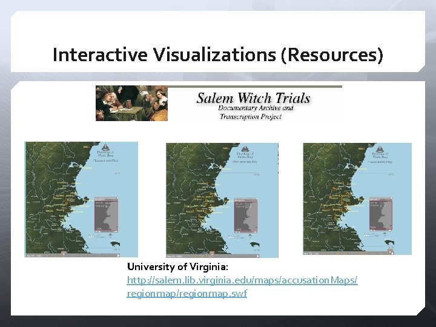Click the sea creature icon in left map
This screenshot has width=436, height=327.
(x=116, y=245)
